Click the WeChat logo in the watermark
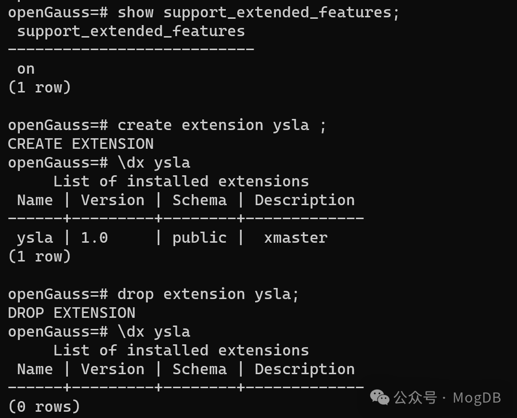Viewport: 517px width, 418px height. click(x=379, y=398)
